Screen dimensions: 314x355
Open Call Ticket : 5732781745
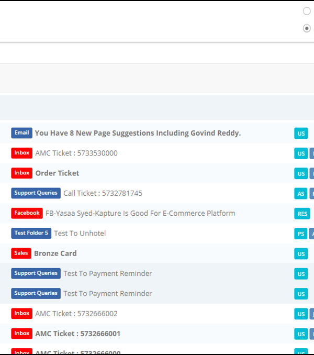pos(103,193)
